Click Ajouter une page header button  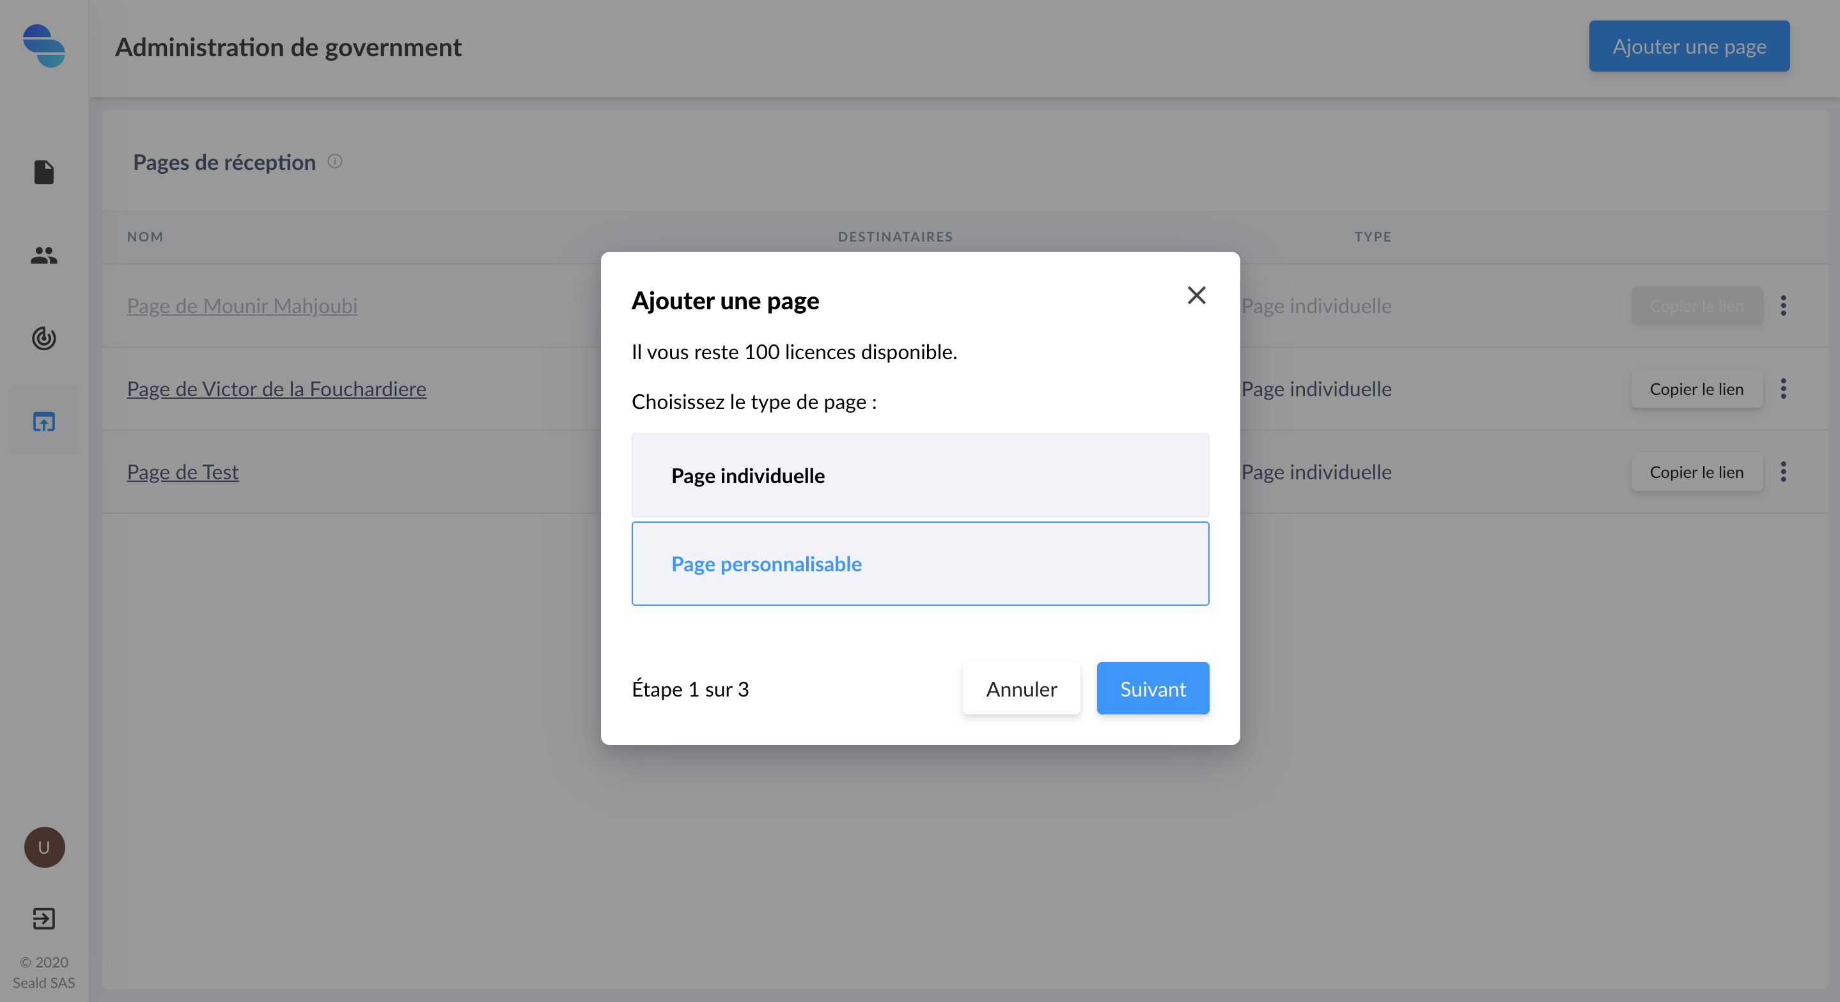pyautogui.click(x=1689, y=47)
